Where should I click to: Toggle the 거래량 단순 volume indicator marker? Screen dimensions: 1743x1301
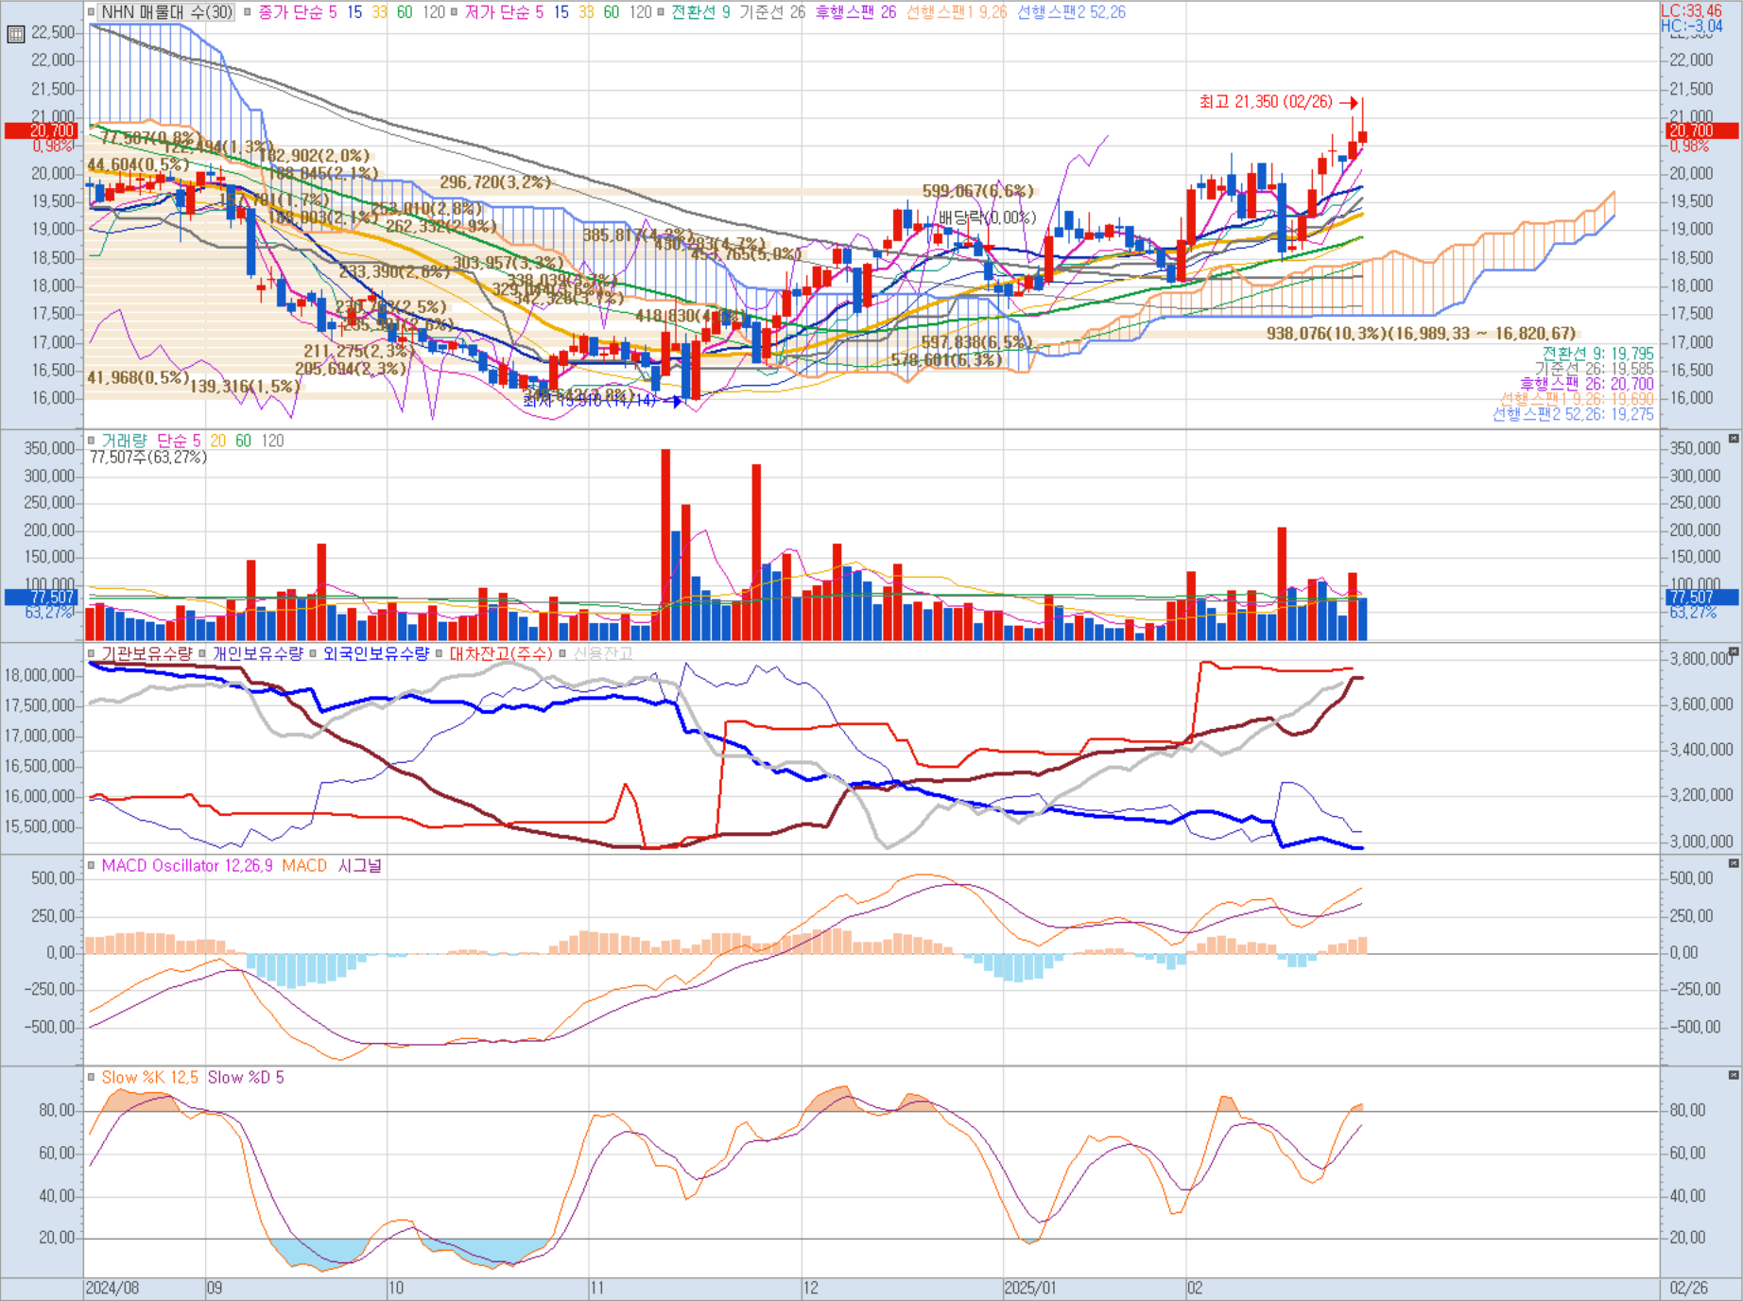92,441
